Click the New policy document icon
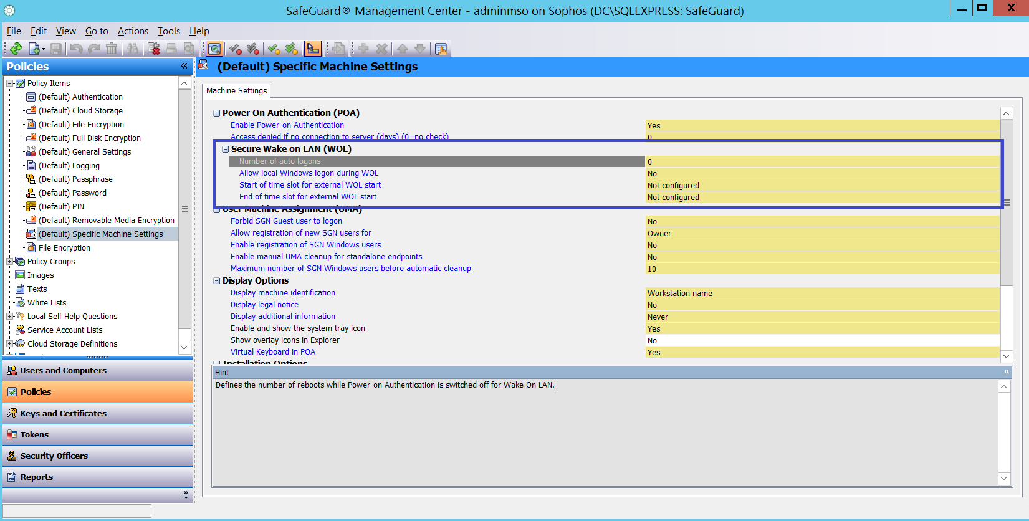 tap(34, 49)
